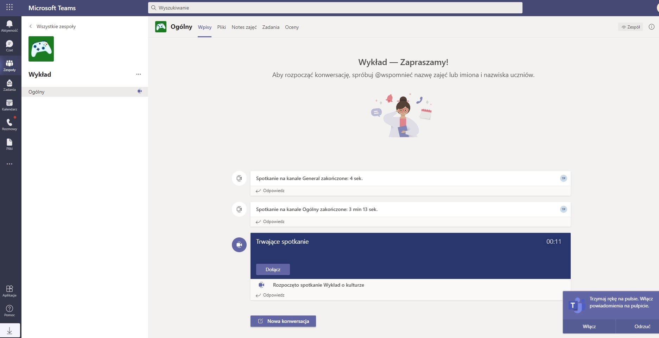Click meeting icon for General meeting ended
Screen dimensions: 659x338
click(x=239, y=178)
